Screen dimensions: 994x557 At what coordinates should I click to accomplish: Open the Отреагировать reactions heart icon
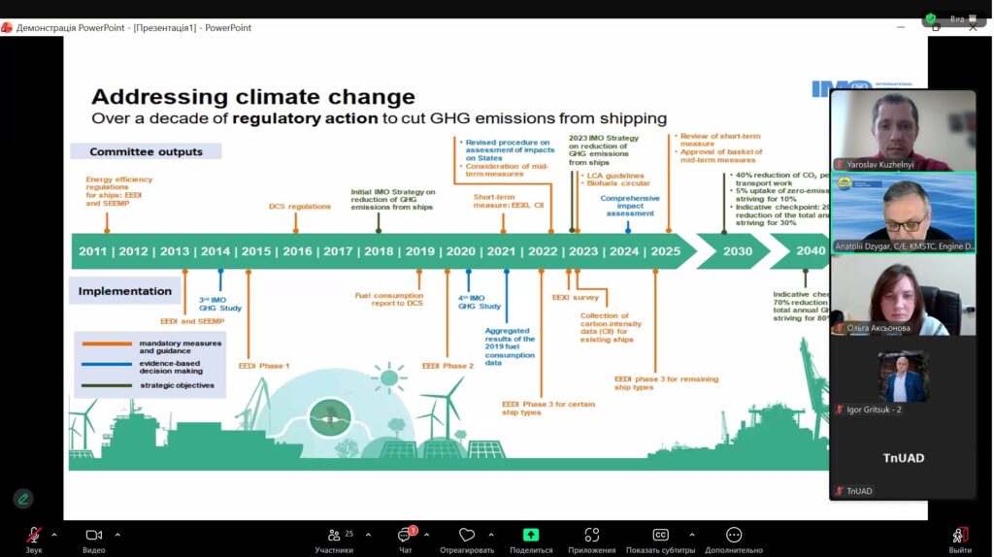tap(467, 536)
